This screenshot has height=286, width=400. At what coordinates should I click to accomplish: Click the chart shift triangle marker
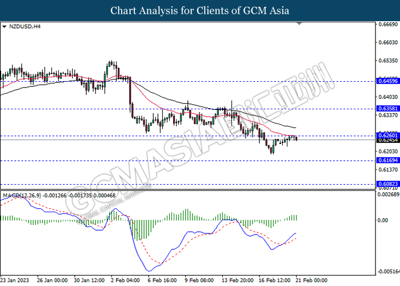[299, 23]
